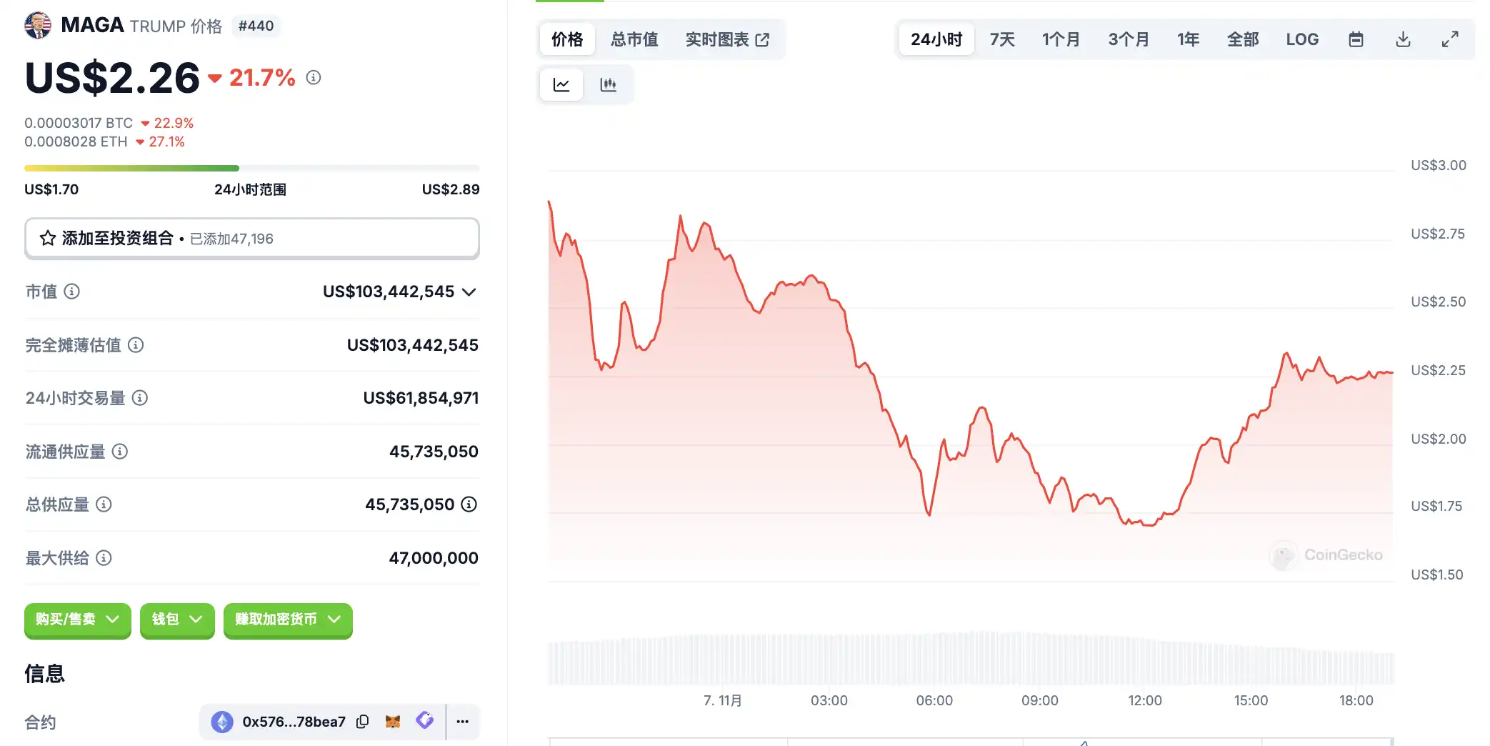Toggle the LOG scale on the chart

click(x=1302, y=39)
